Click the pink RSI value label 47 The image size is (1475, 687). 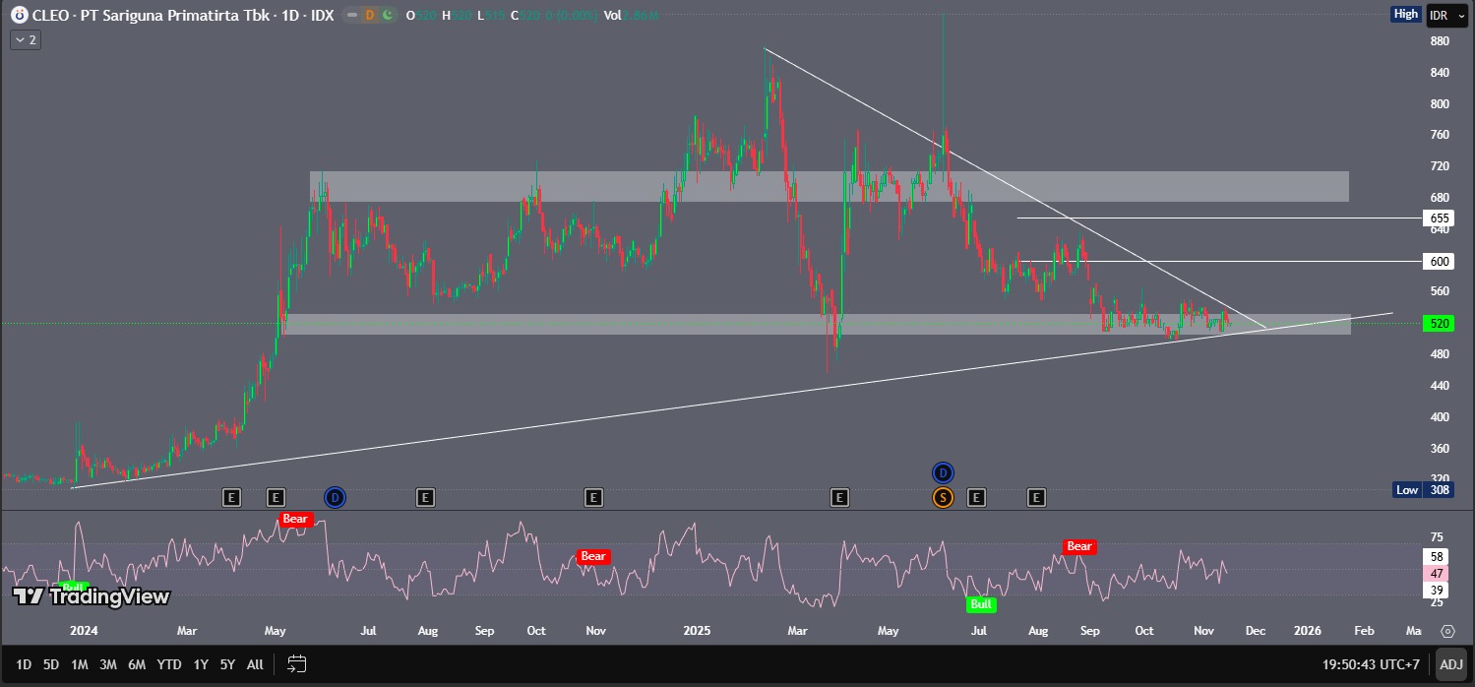click(1437, 573)
